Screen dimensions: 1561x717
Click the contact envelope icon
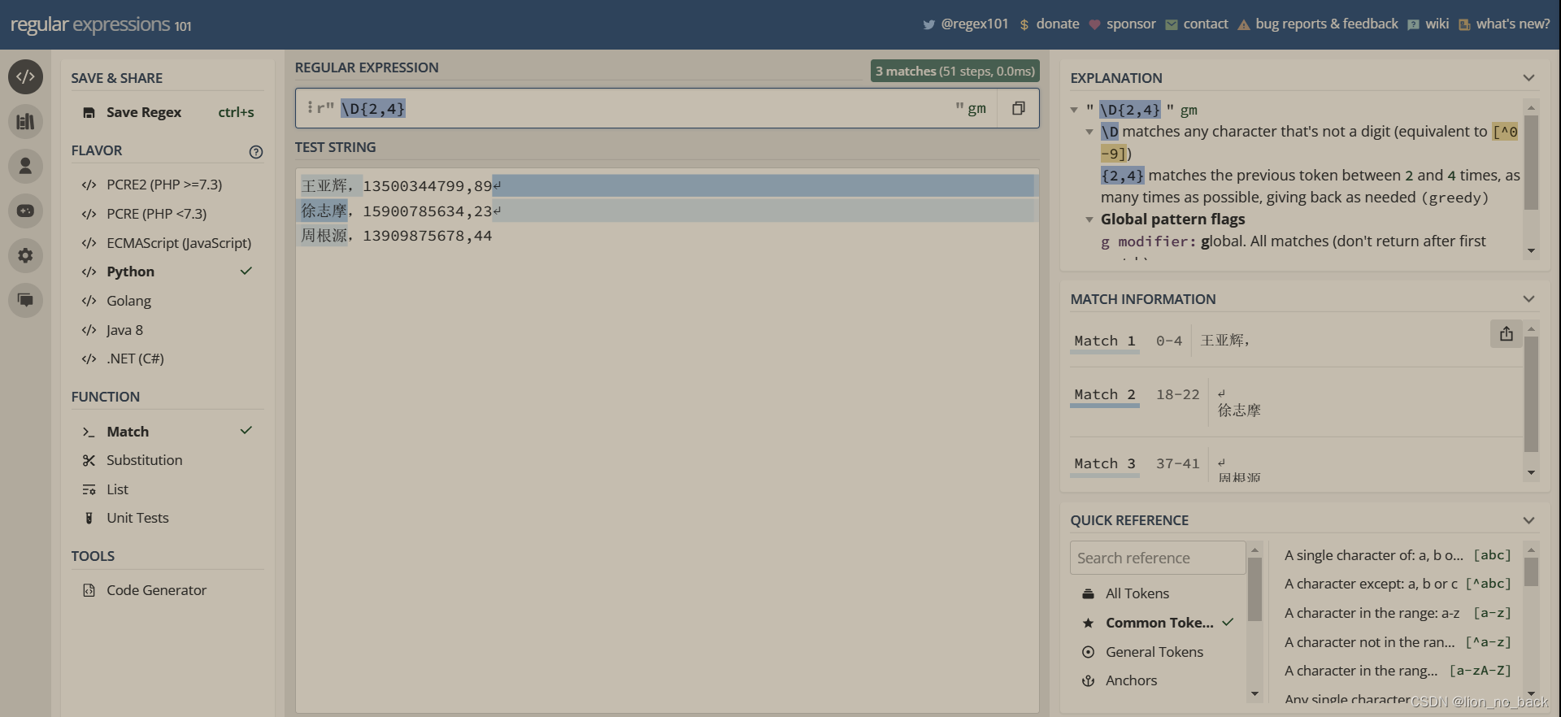coord(1172,25)
